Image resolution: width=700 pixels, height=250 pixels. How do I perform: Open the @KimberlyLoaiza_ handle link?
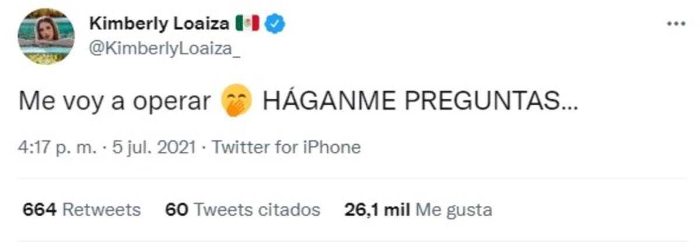pyautogui.click(x=164, y=51)
